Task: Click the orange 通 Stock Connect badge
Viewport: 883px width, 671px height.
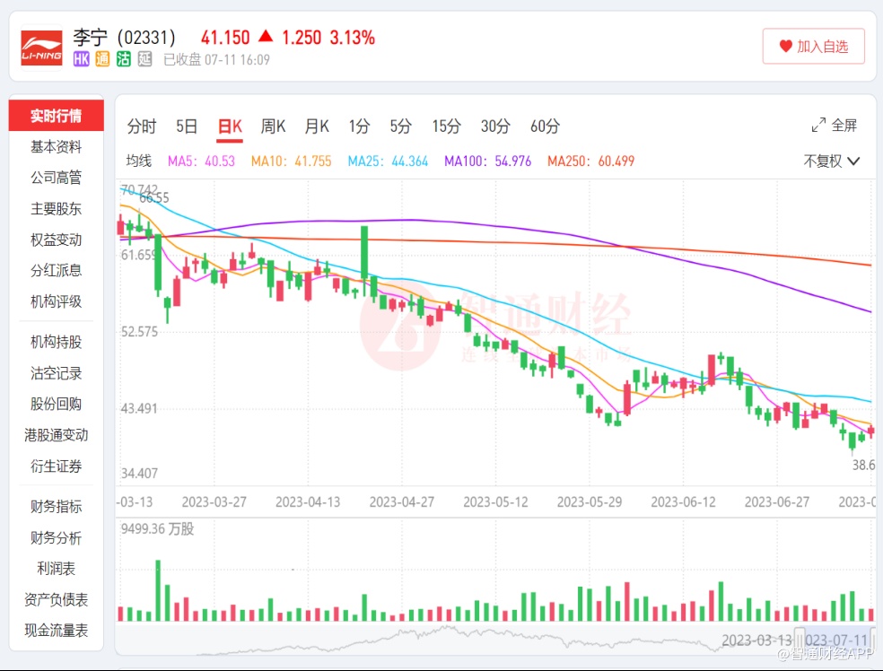Action: [102, 59]
